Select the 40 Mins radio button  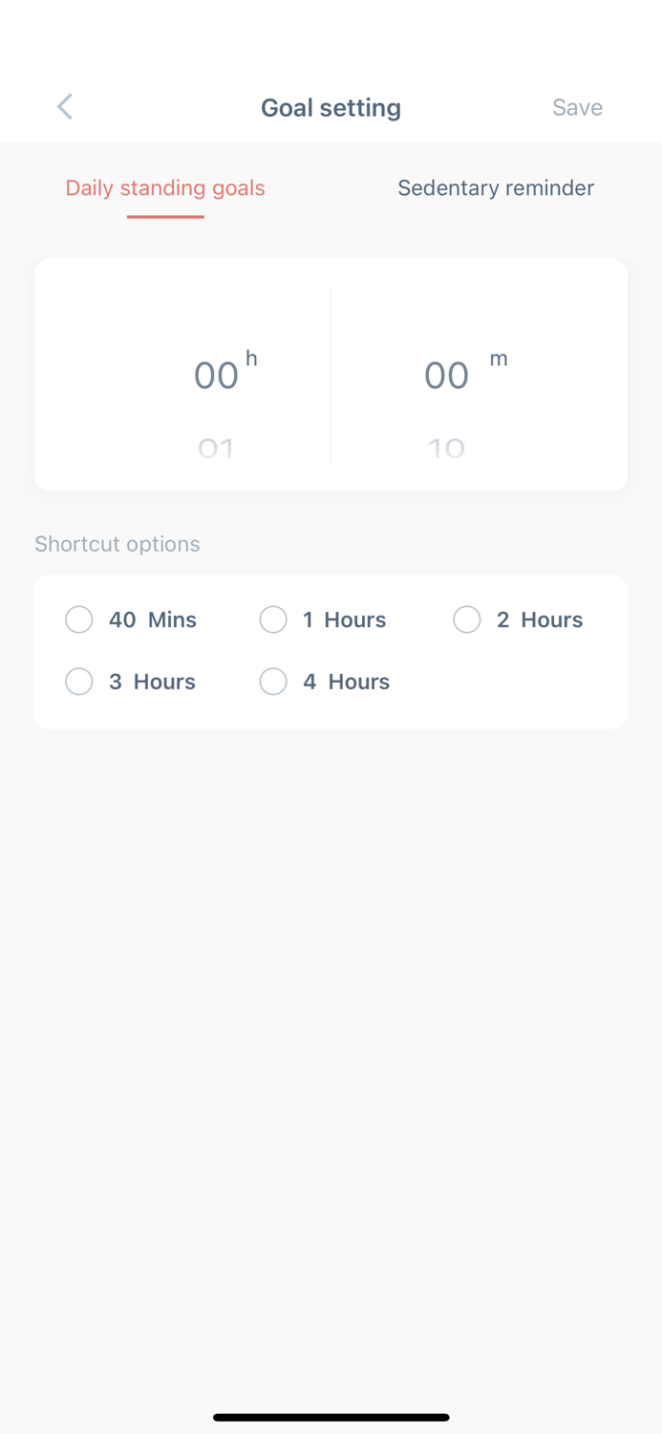point(79,619)
